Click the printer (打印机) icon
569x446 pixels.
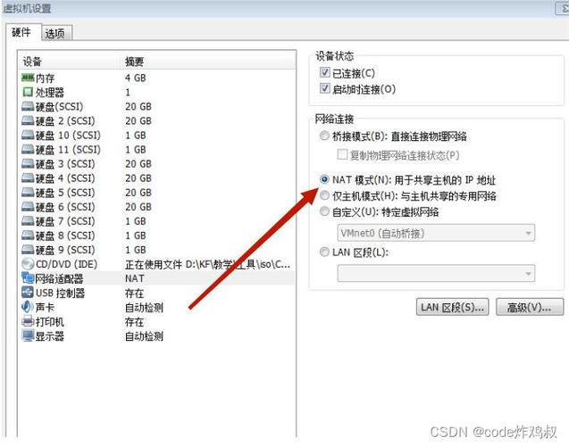coord(28,321)
